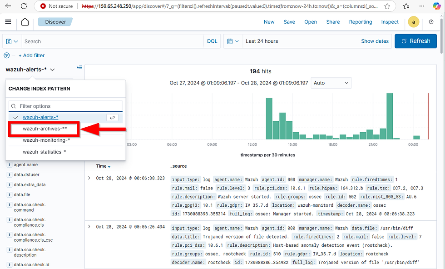Click the Last 24 hours time range
The width and height of the screenshot is (445, 269).
(262, 41)
